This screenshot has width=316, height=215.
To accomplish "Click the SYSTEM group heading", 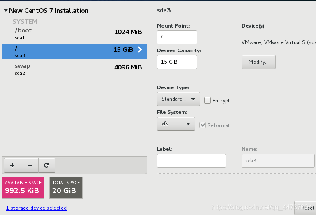I will pyautogui.click(x=25, y=21).
